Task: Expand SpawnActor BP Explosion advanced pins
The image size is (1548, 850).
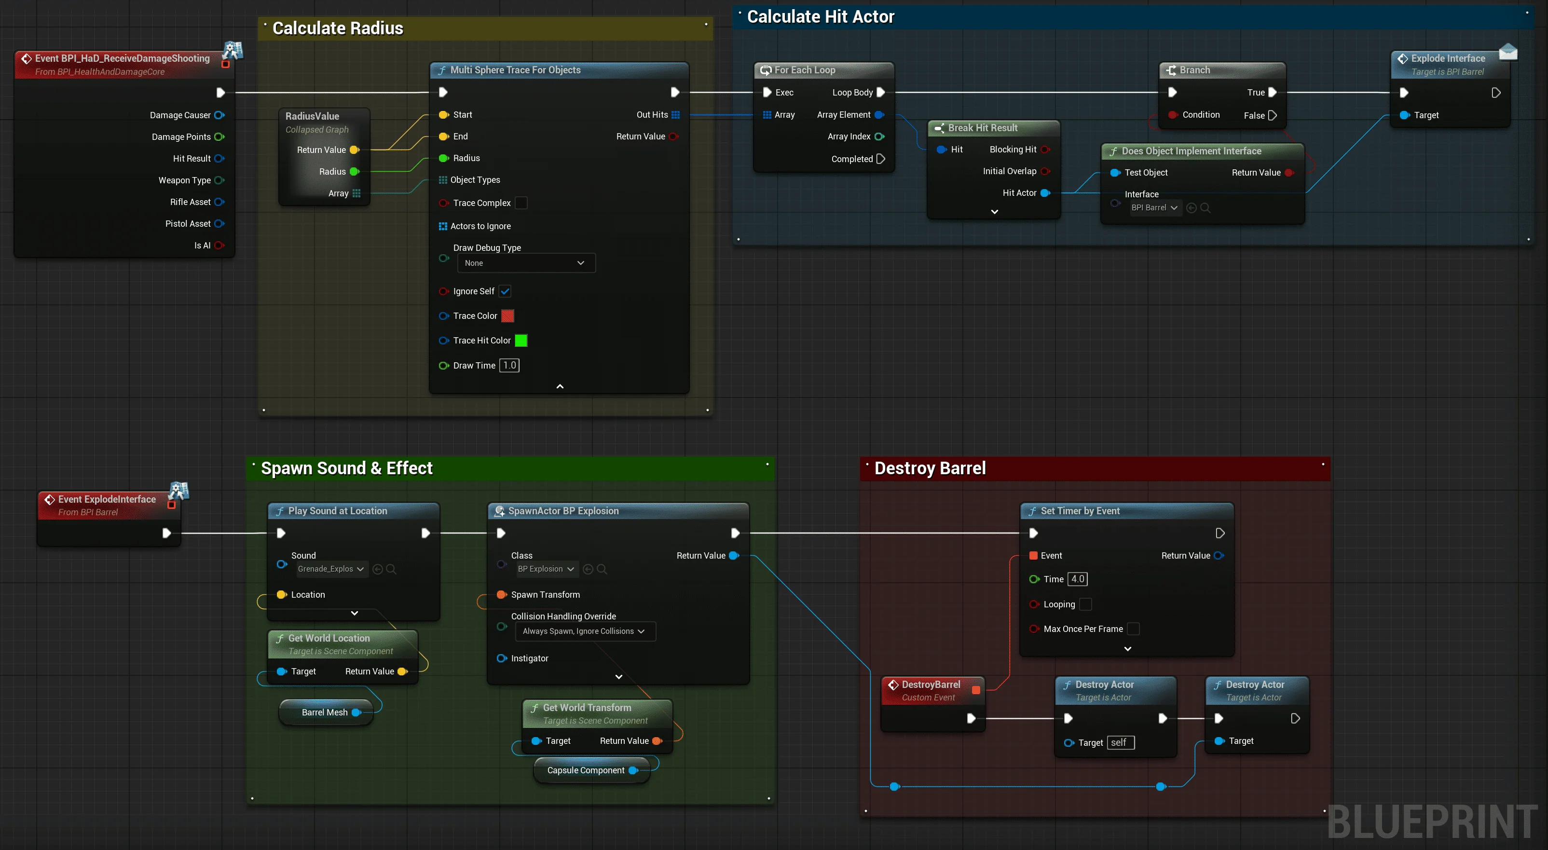Action: pyautogui.click(x=618, y=677)
